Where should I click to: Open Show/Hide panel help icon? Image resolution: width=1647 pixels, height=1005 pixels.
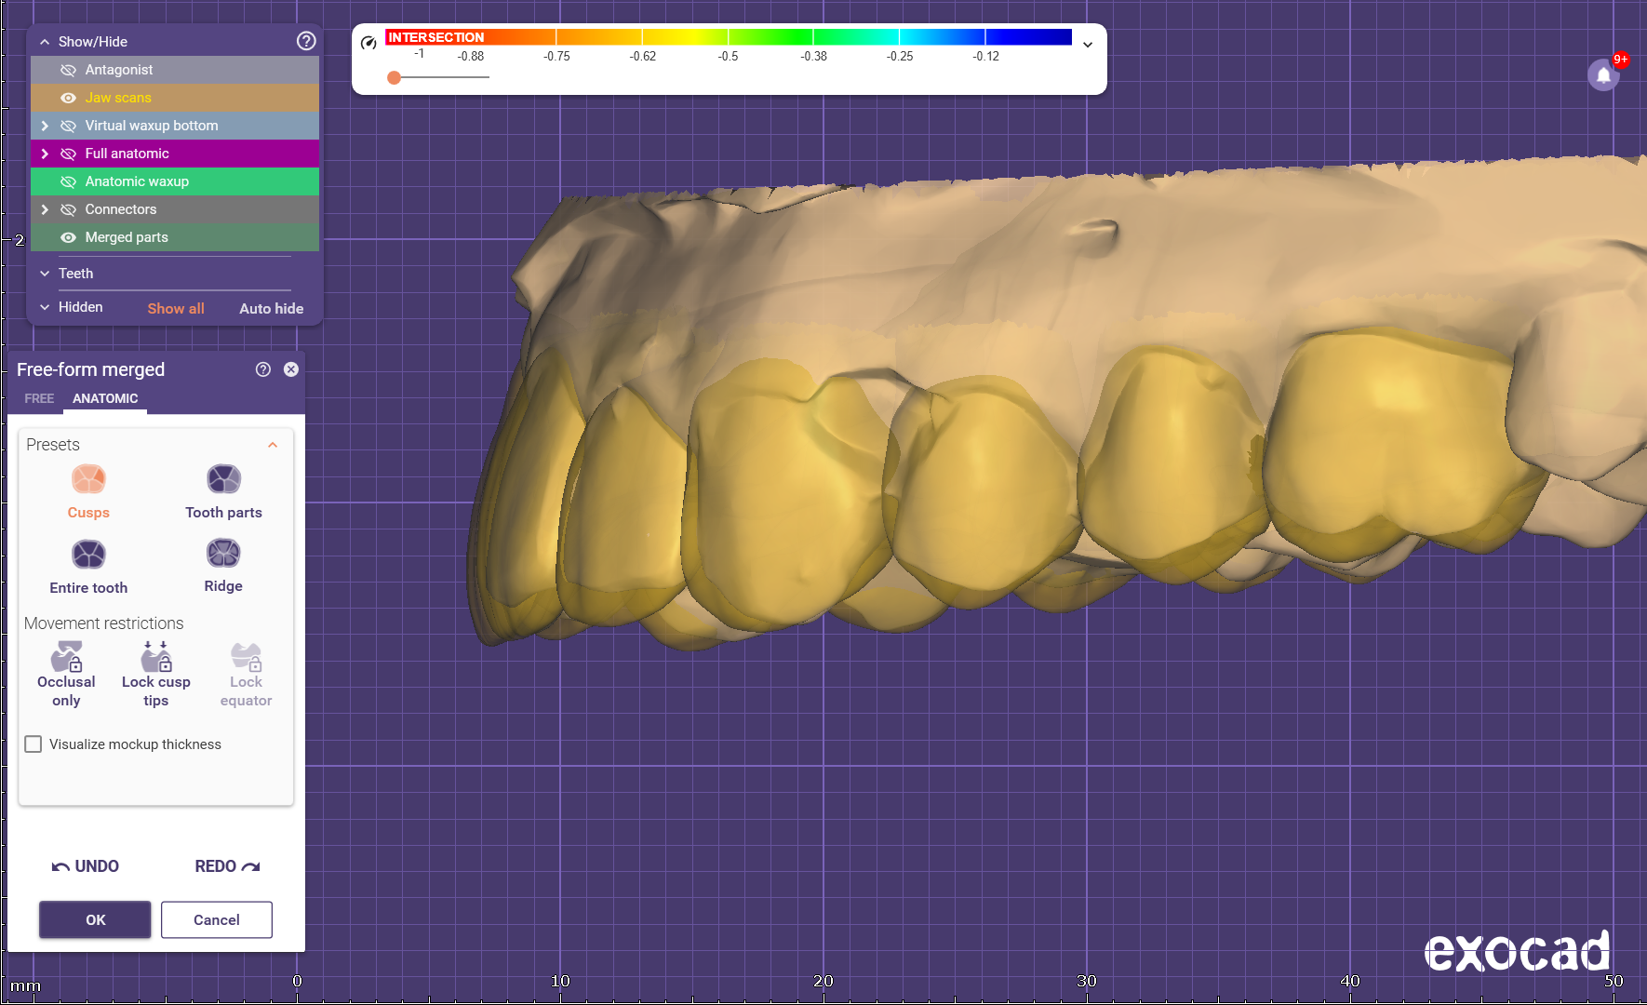click(x=306, y=41)
